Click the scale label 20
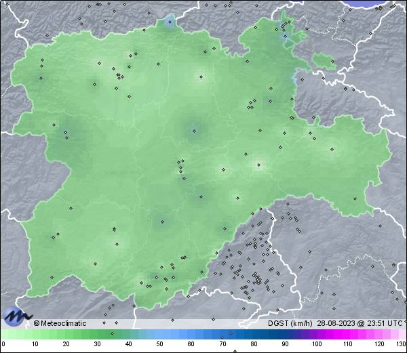407x353 pixels. (x=66, y=344)
